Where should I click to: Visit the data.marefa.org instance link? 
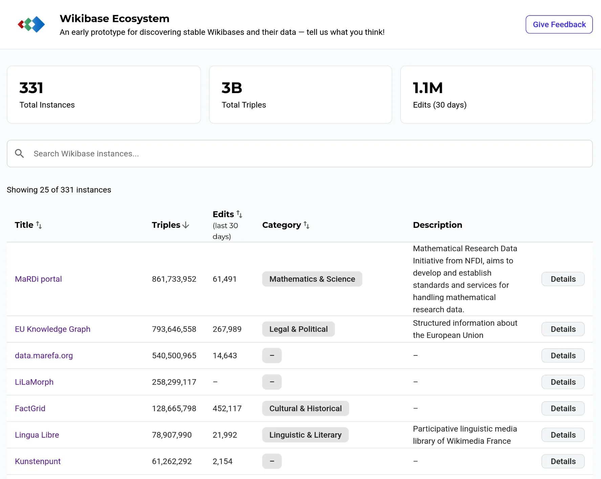(x=44, y=355)
